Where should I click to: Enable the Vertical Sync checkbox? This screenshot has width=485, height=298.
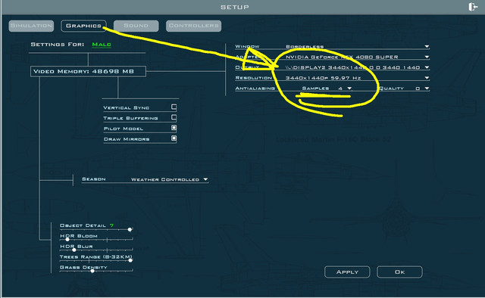(x=174, y=107)
